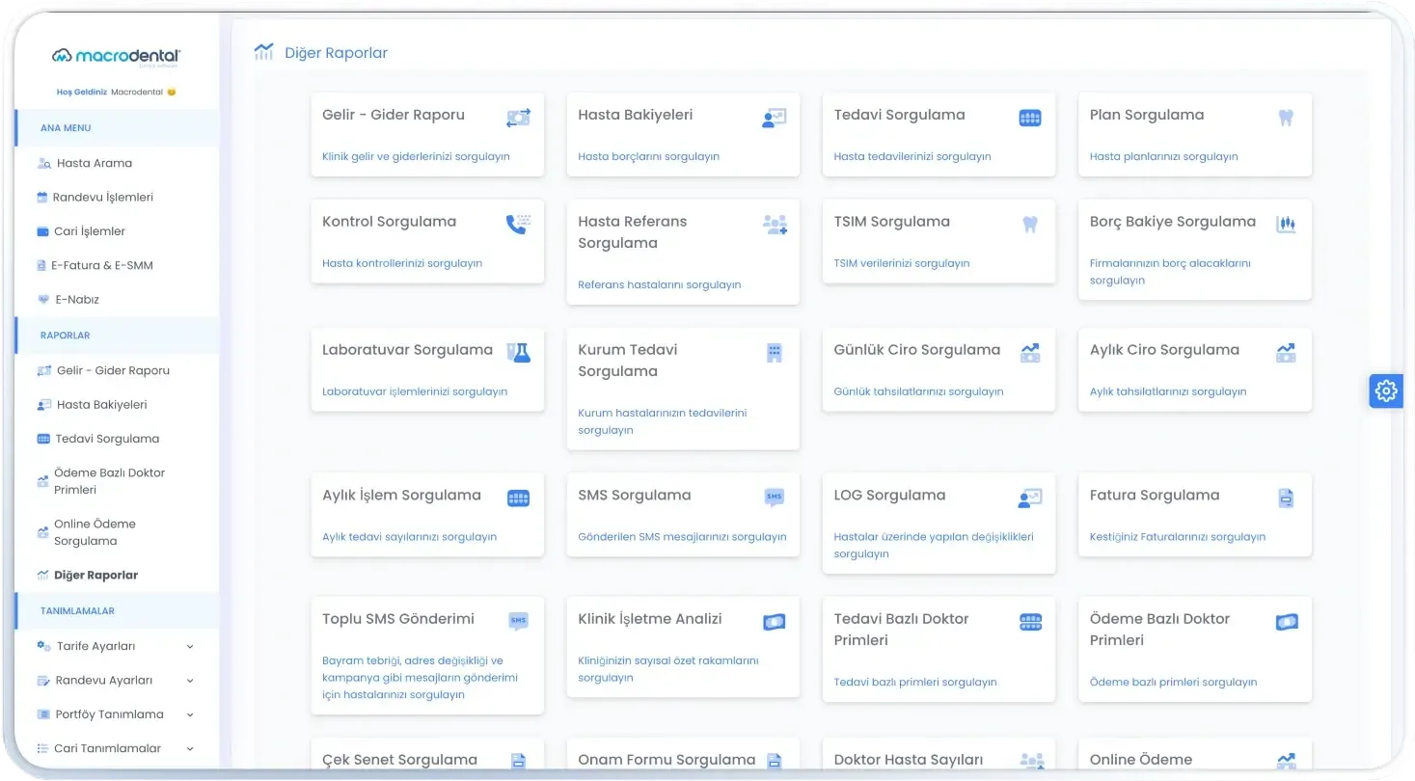Click the chart icon on Aylık Ciro Sorgulama card
The image size is (1415, 781).
(1286, 353)
